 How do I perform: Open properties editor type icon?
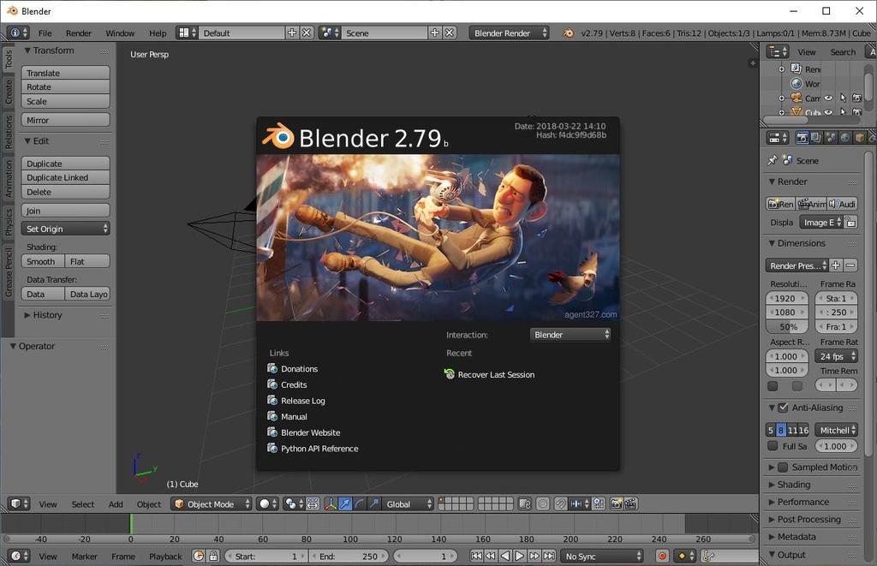(x=778, y=138)
